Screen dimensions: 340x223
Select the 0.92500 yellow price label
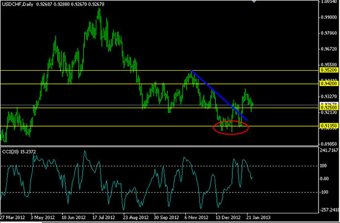(329, 108)
